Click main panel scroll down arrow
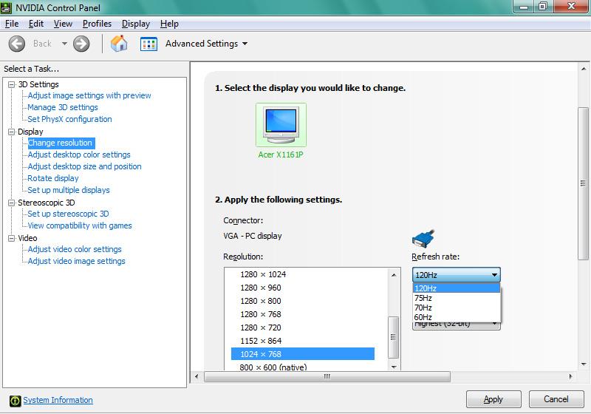Screen dimensions: 591x414 click(x=583, y=364)
